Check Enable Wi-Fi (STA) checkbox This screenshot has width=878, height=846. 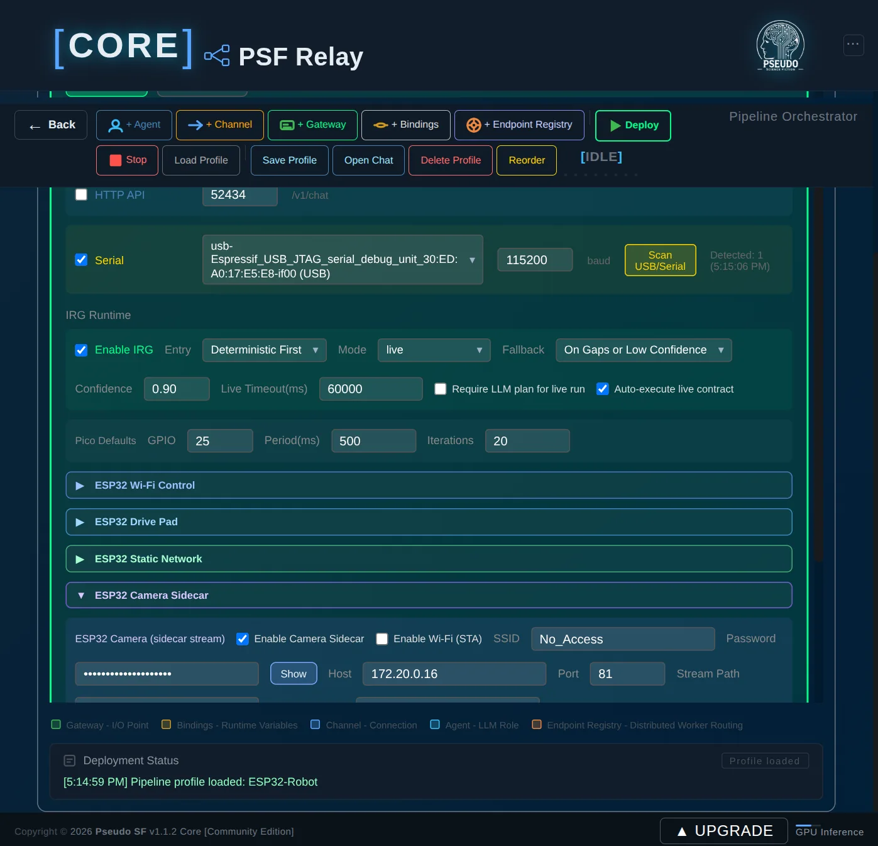tap(382, 639)
